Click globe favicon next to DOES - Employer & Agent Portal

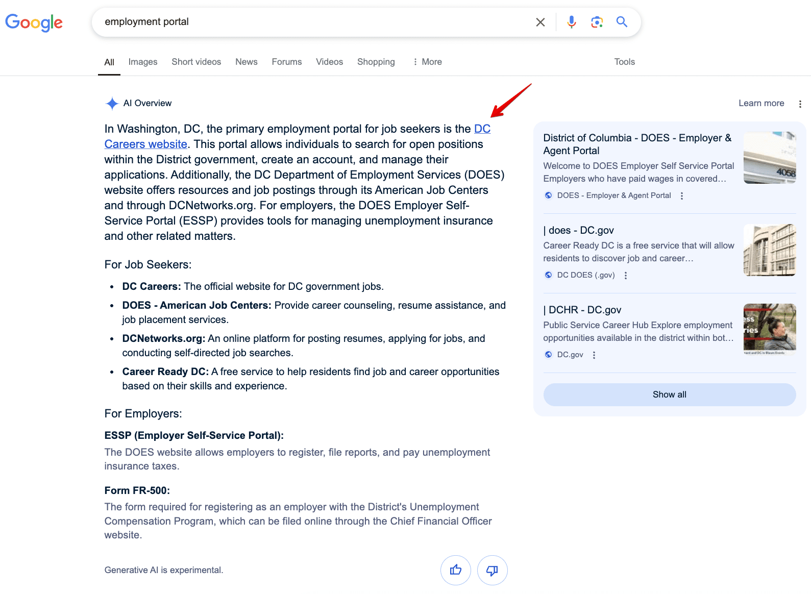pyautogui.click(x=548, y=195)
